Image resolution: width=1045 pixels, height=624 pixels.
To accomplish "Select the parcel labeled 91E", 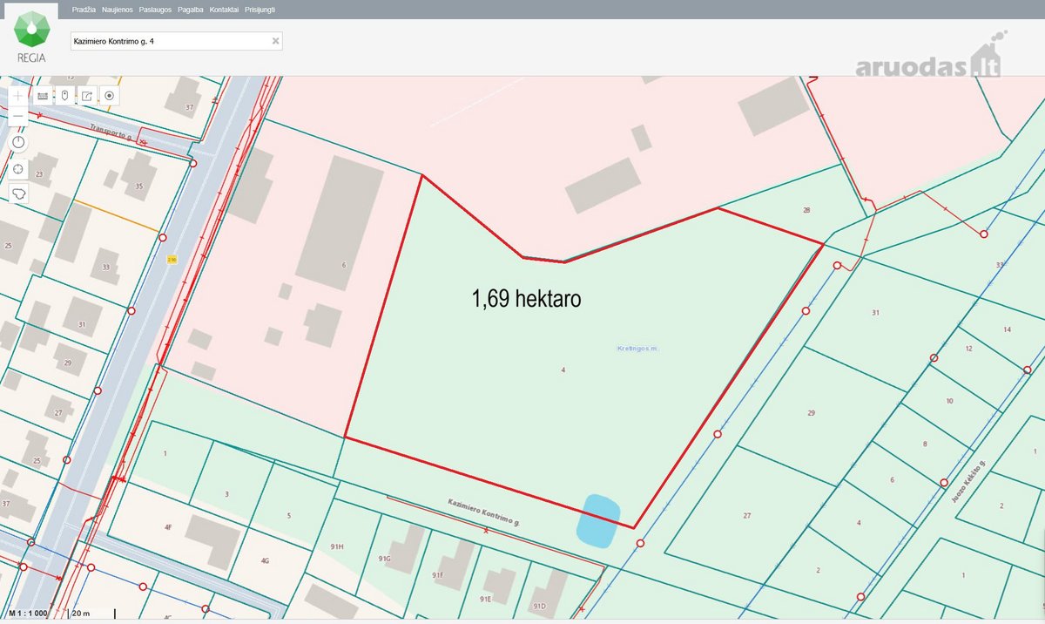I will (x=486, y=599).
